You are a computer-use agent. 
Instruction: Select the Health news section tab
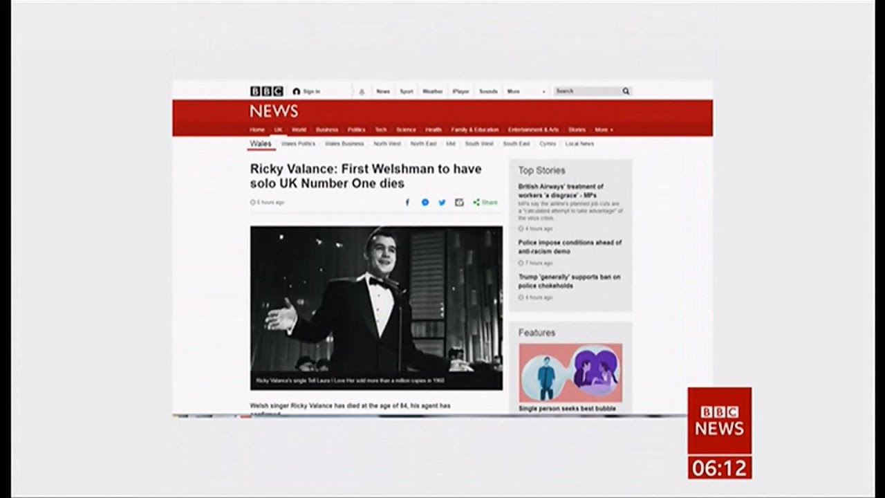point(434,130)
